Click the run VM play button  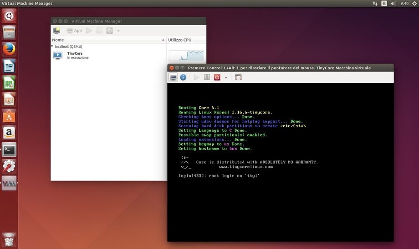click(x=197, y=78)
